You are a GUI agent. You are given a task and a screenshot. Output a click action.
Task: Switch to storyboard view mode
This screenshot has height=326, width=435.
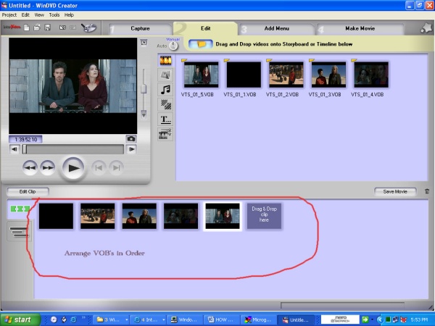[x=19, y=209]
